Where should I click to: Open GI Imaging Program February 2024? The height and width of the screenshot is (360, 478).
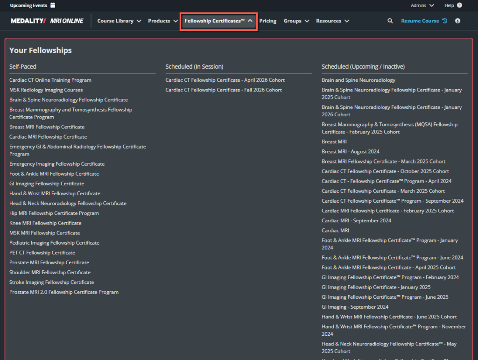tap(390, 277)
